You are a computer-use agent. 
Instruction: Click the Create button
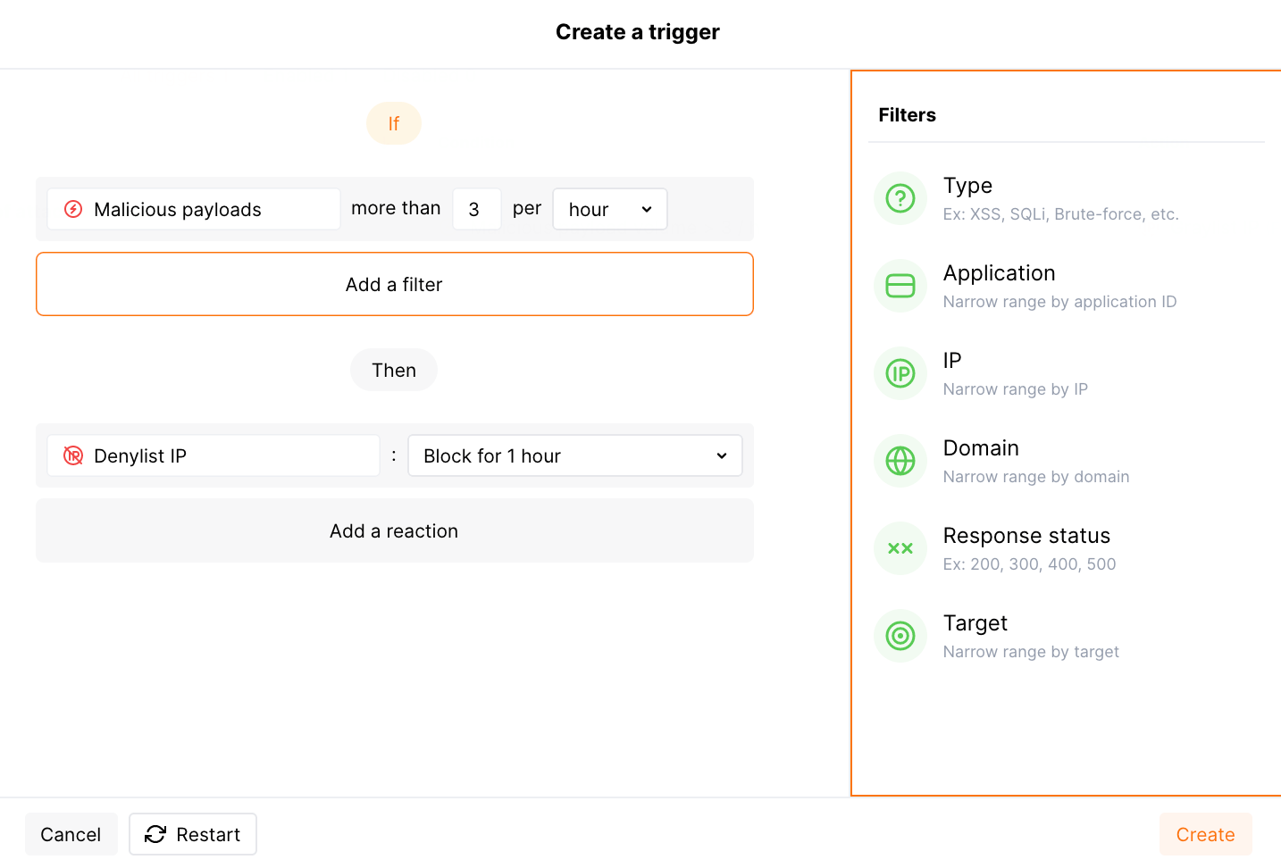(1205, 834)
